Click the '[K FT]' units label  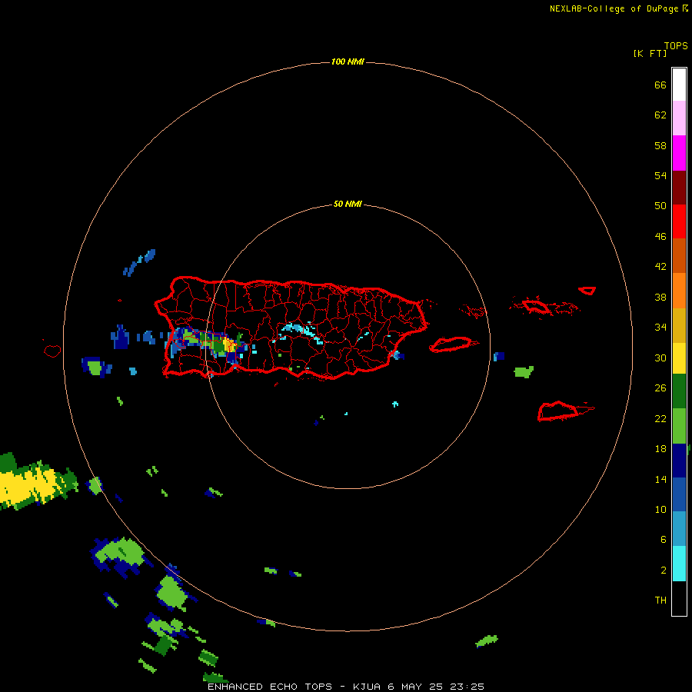(650, 53)
